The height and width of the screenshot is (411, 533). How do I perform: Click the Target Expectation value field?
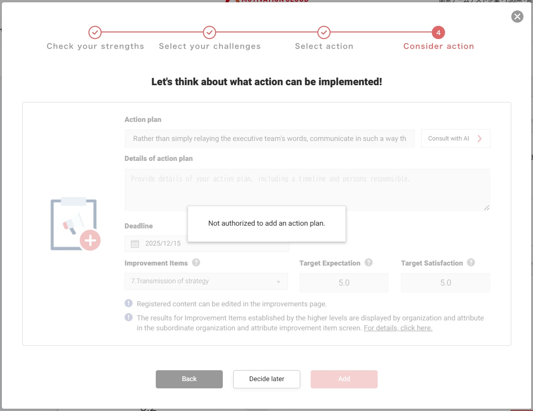[x=344, y=283]
